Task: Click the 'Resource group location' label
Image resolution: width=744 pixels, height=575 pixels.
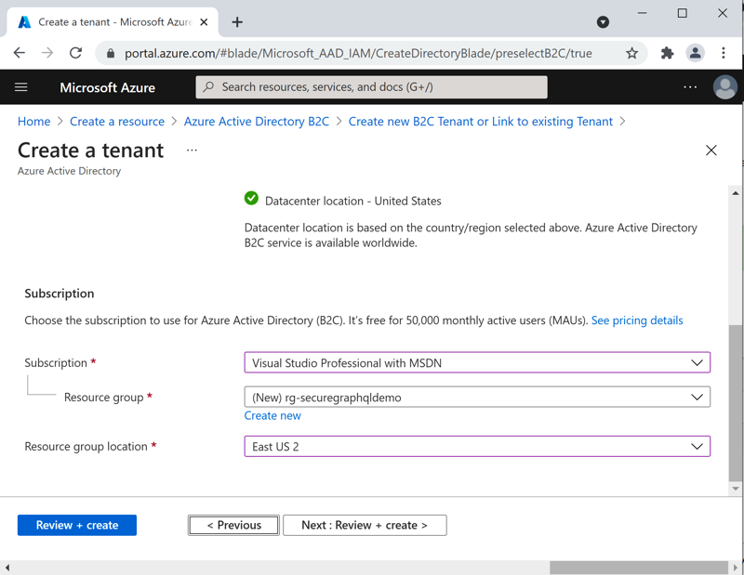Action: point(86,447)
